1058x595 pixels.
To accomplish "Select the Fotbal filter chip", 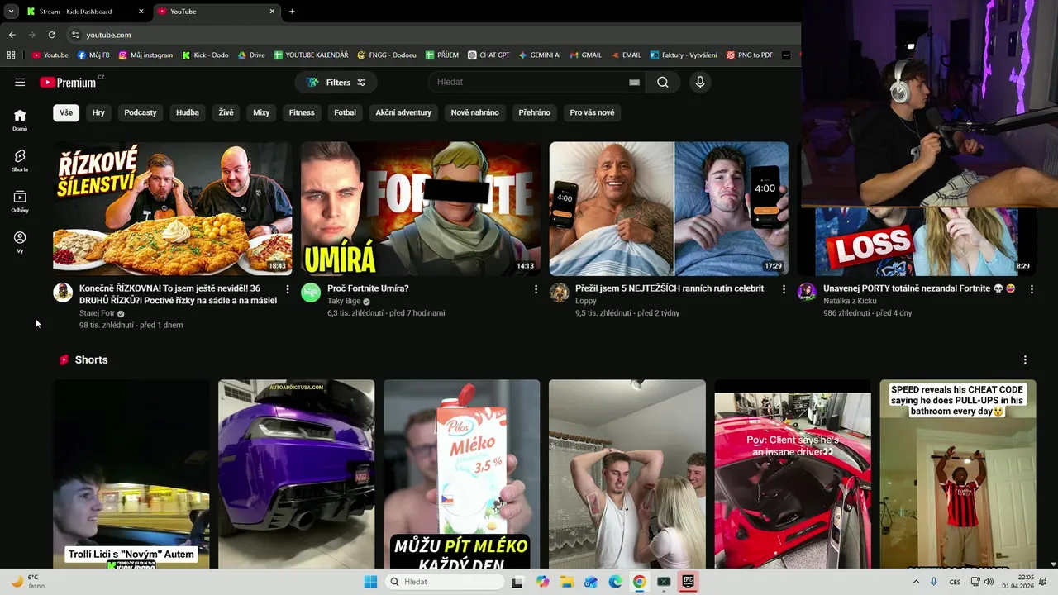I will pyautogui.click(x=345, y=112).
